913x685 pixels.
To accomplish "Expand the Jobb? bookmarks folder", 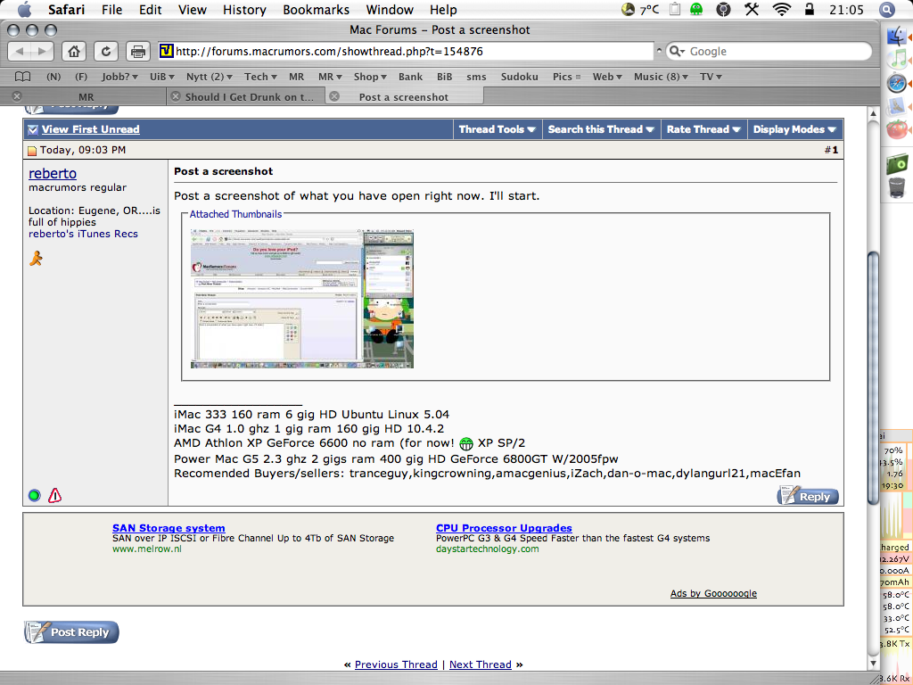I will (119, 77).
